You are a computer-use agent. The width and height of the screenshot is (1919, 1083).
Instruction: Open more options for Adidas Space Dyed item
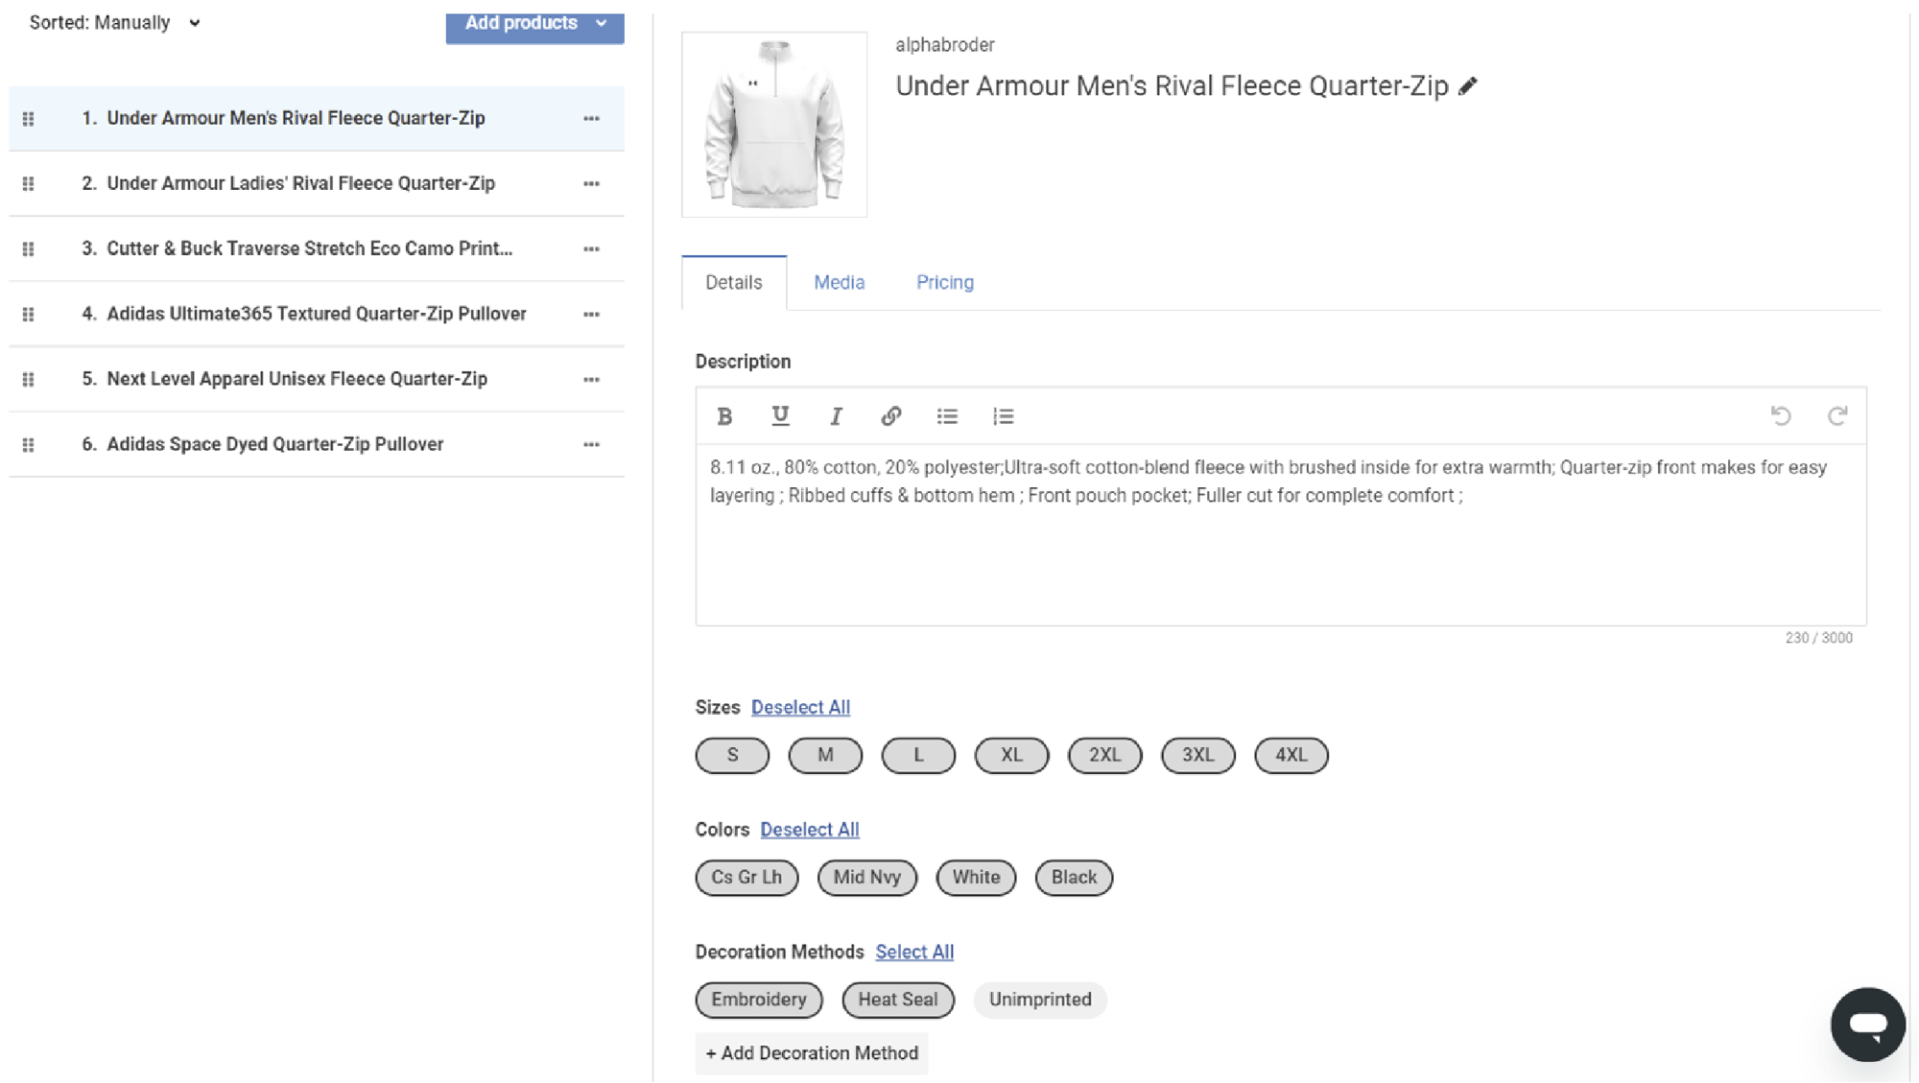(x=591, y=445)
